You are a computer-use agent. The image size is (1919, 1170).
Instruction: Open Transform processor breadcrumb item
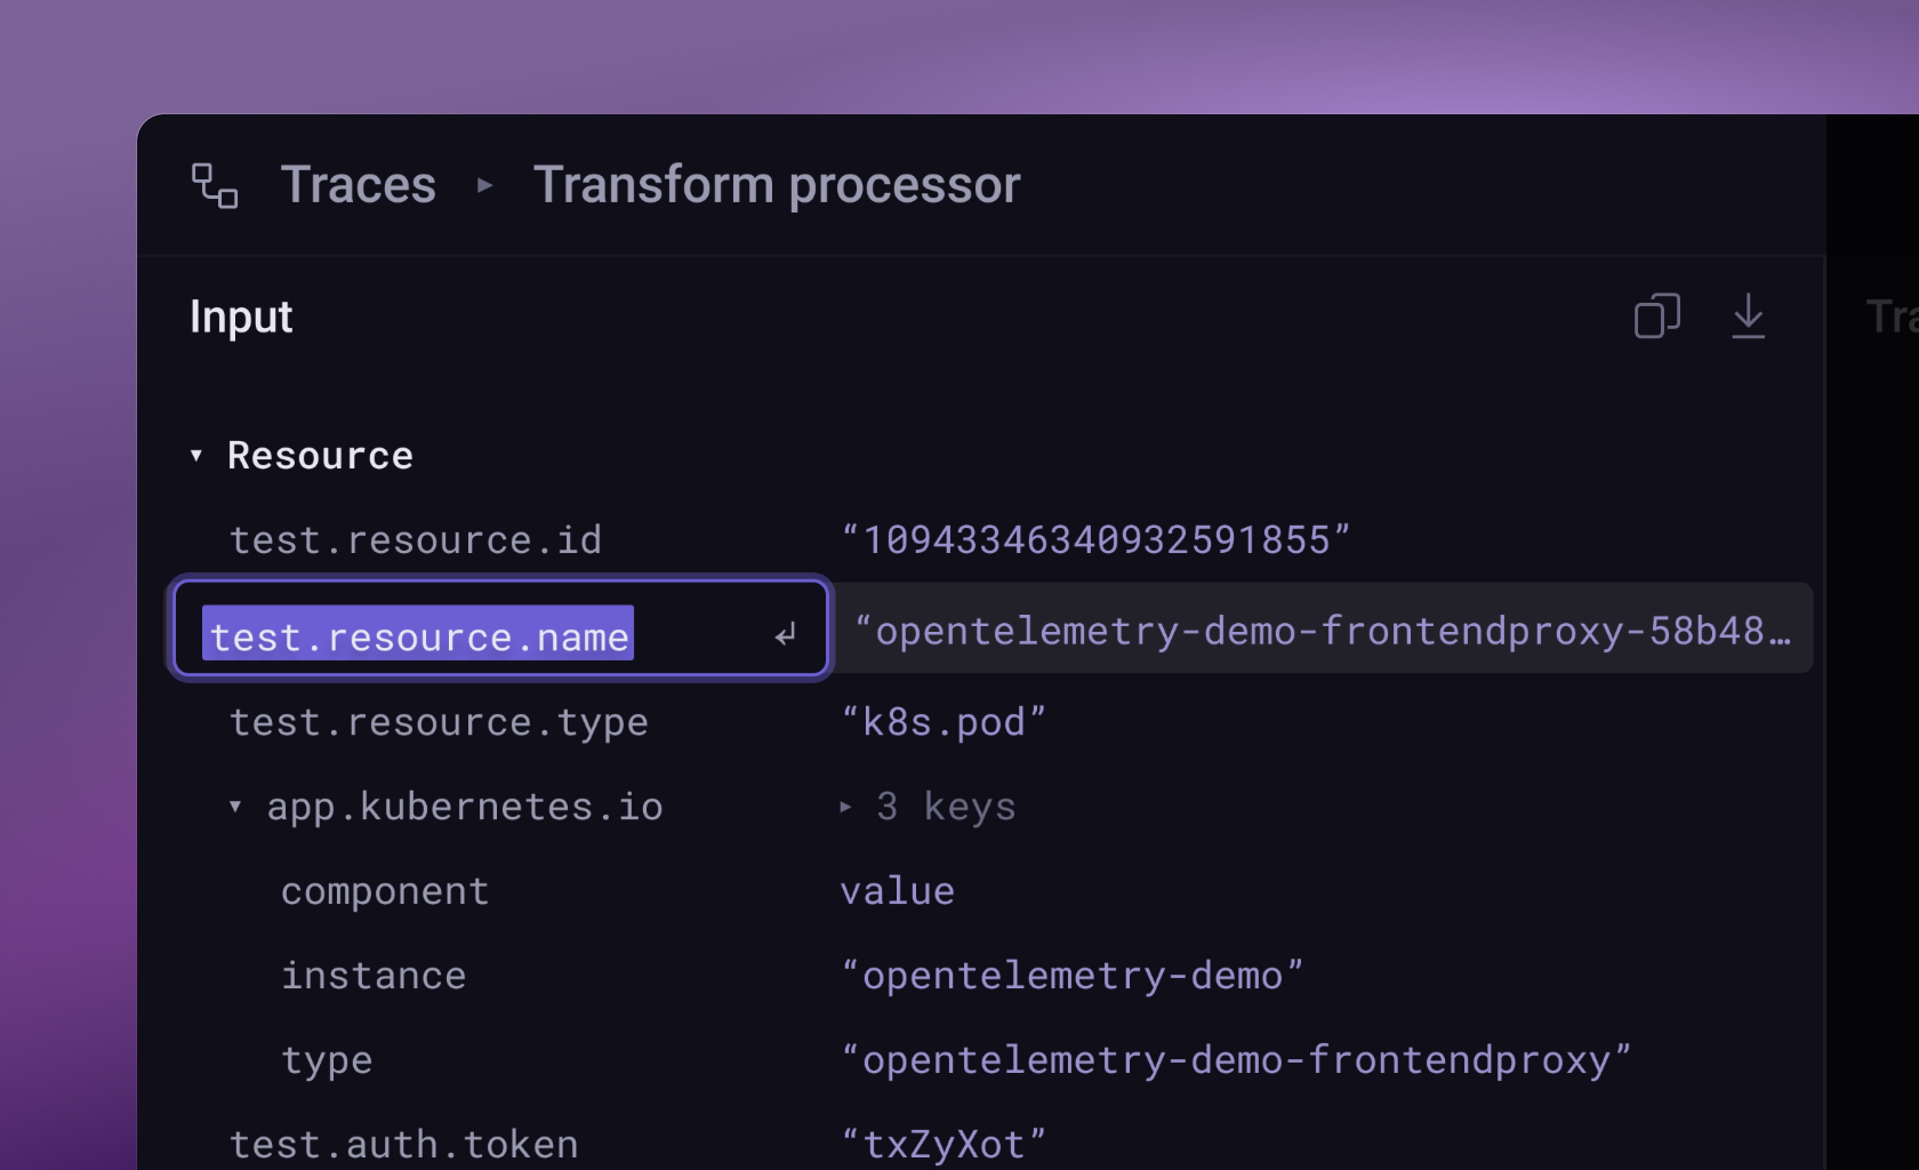pos(777,186)
